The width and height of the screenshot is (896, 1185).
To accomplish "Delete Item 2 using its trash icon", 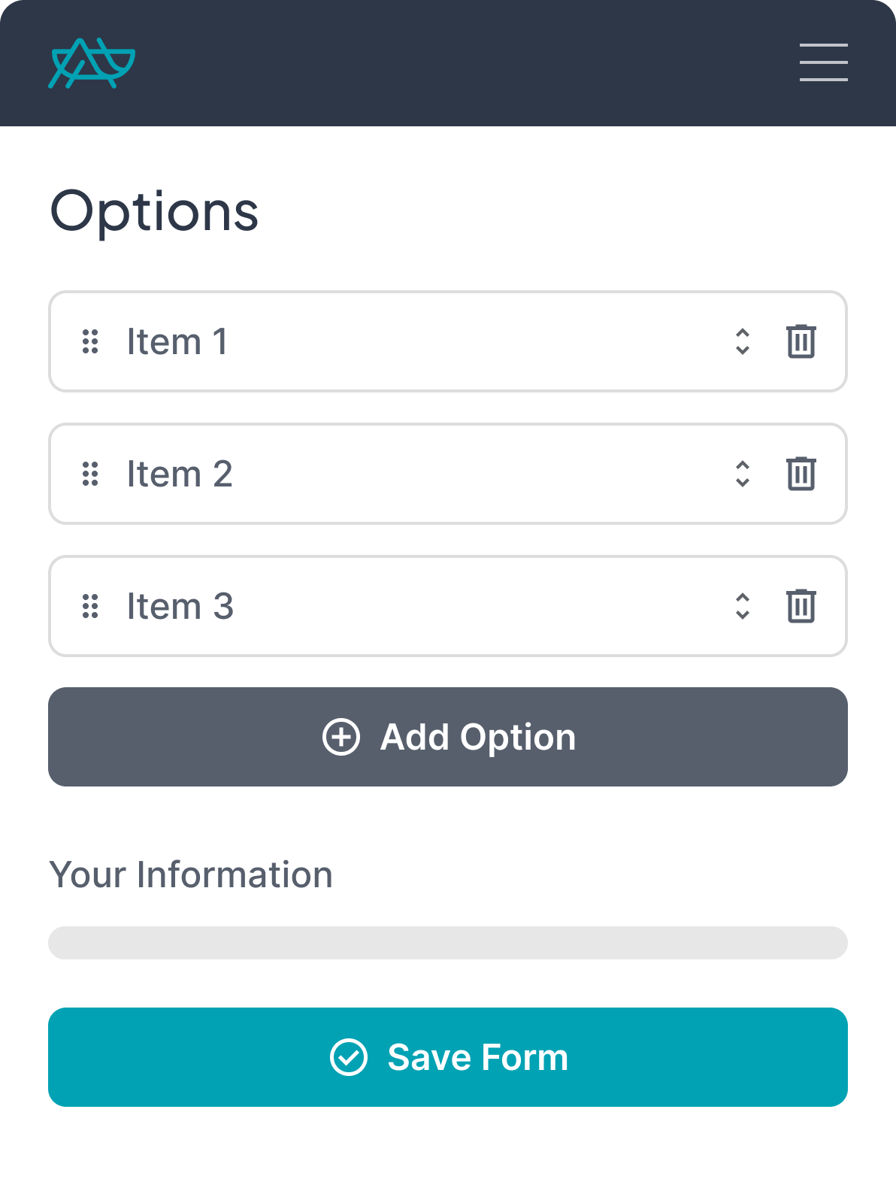I will tap(801, 474).
